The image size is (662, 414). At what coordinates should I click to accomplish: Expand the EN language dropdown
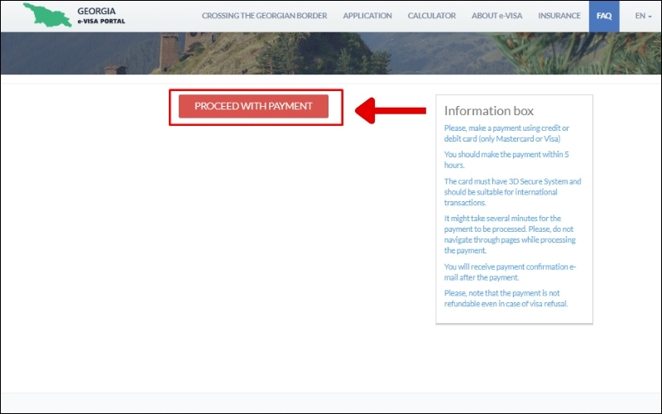[x=643, y=16]
